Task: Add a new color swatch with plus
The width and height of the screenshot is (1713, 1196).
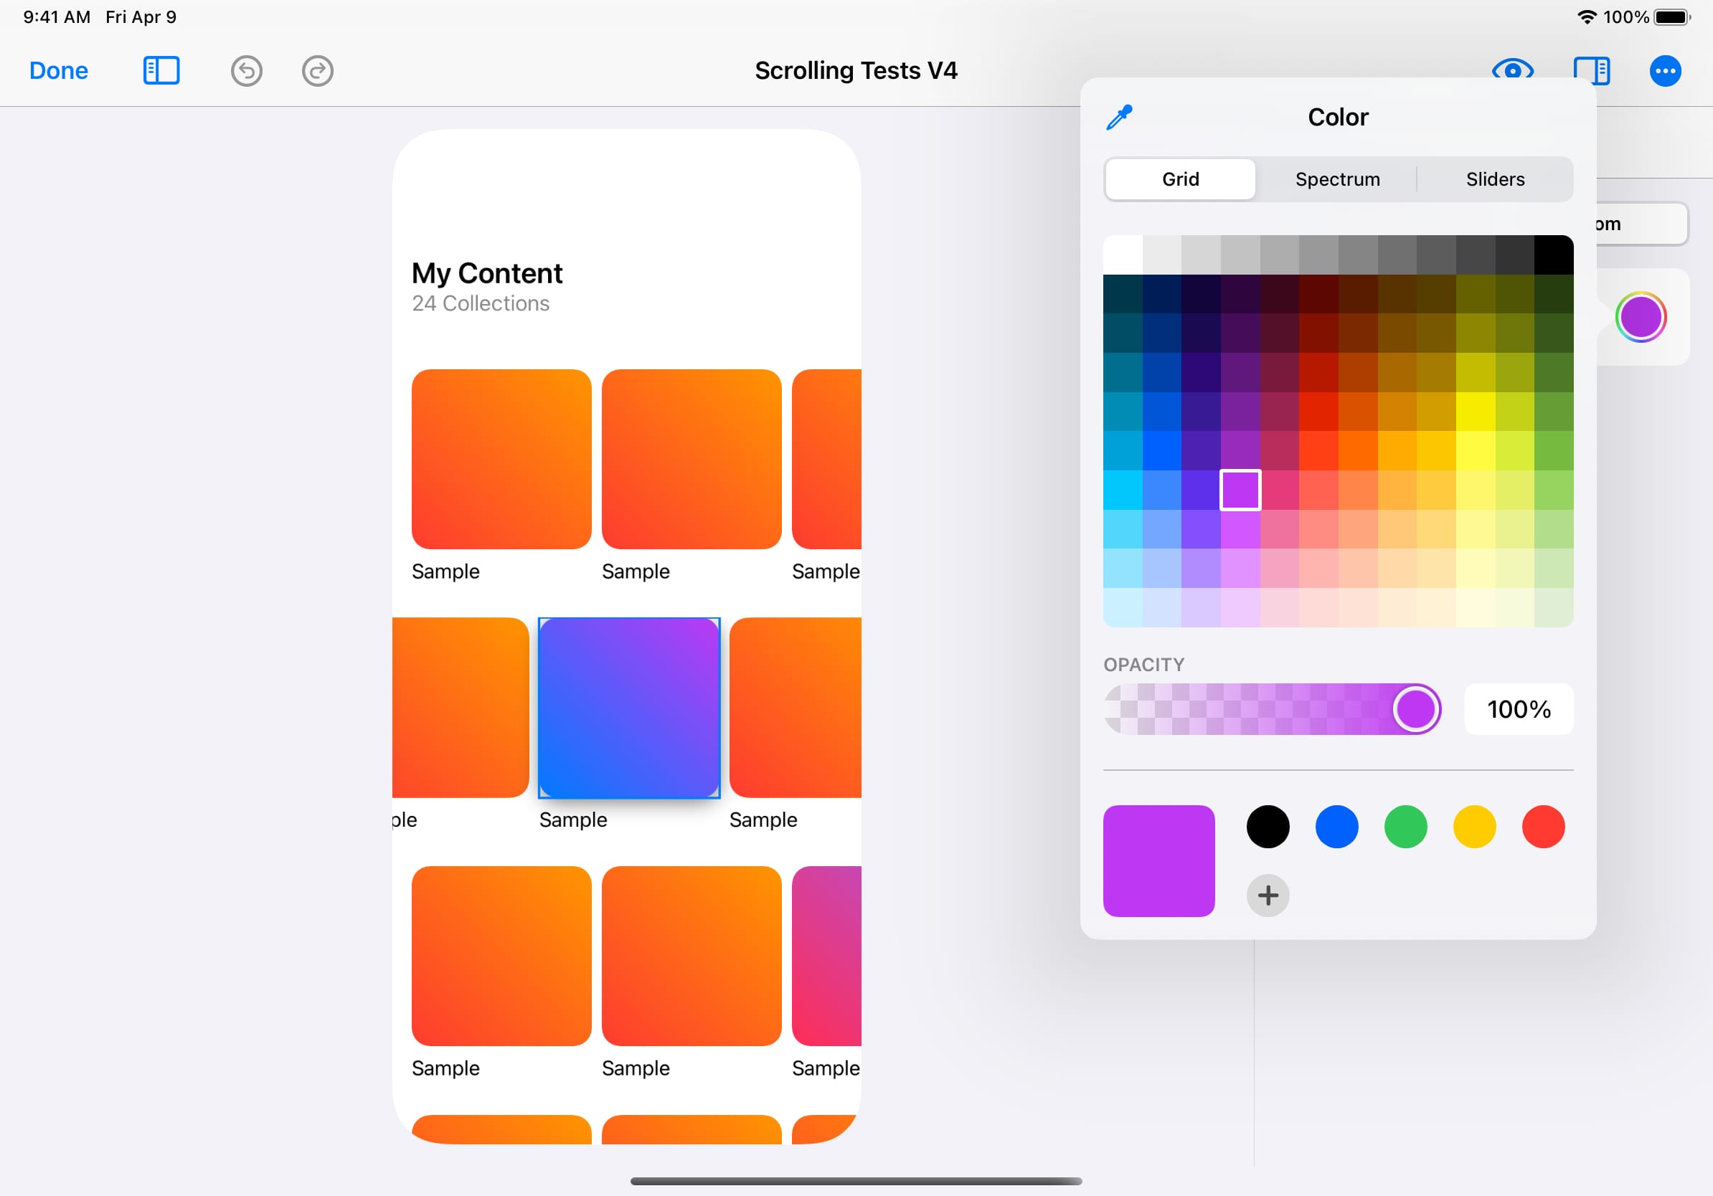Action: pos(1268,895)
